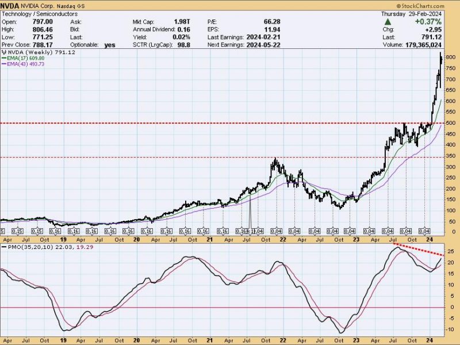Click the 500 price axis label
Image resolution: width=460 pixels, height=345 pixels.
[x=451, y=123]
